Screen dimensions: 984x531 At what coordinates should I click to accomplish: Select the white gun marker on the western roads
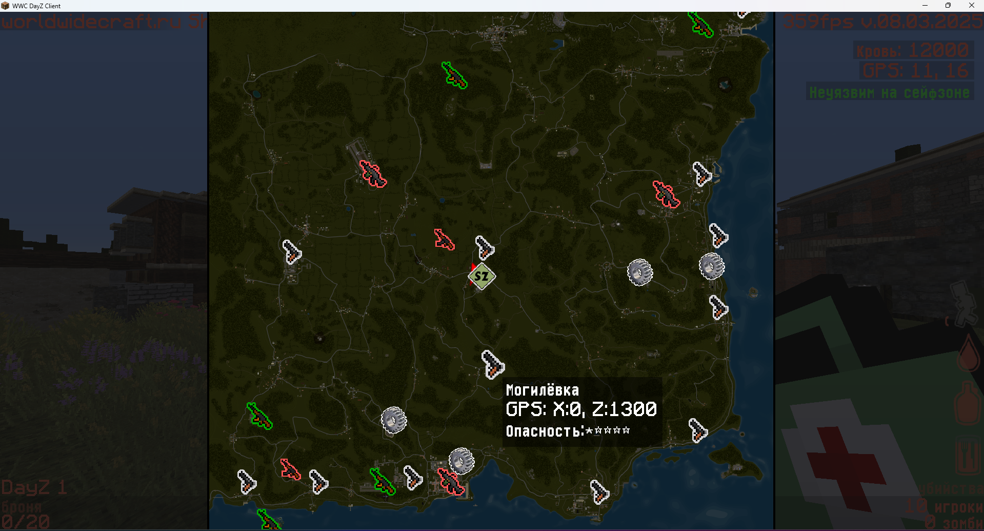[x=292, y=251]
